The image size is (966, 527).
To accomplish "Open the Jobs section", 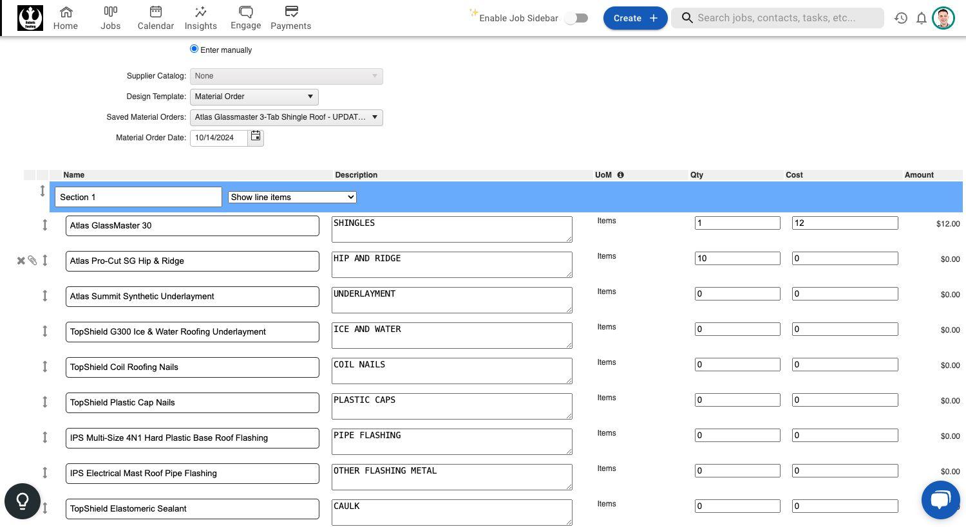I will (x=111, y=18).
